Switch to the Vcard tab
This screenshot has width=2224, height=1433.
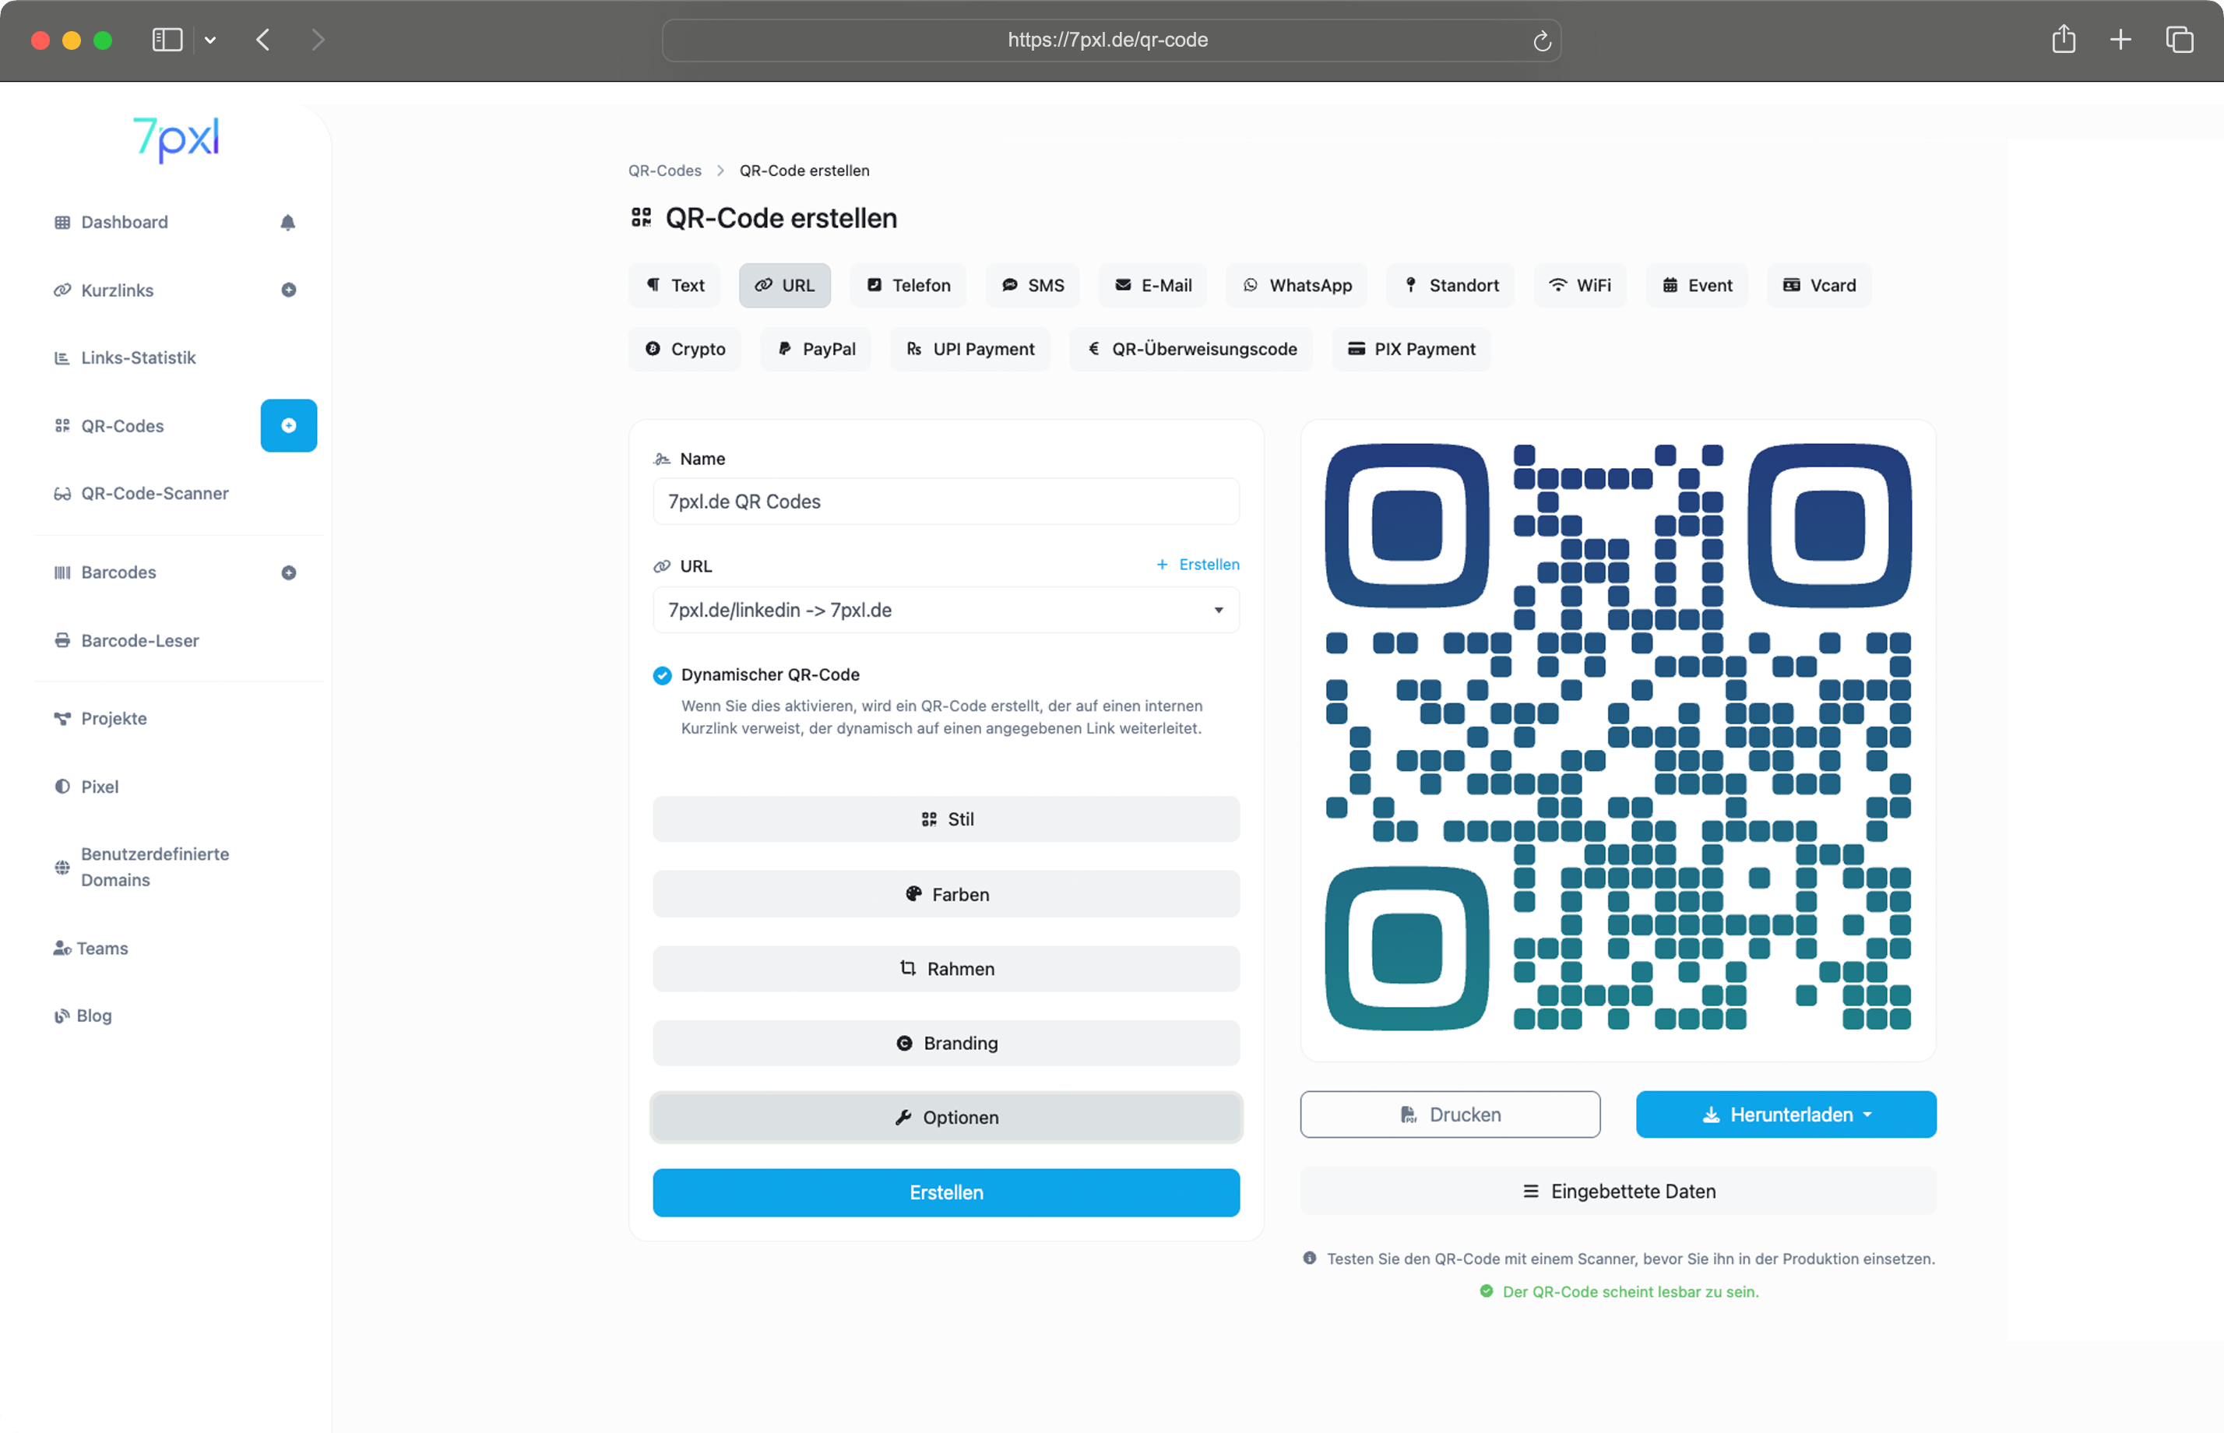1818,285
